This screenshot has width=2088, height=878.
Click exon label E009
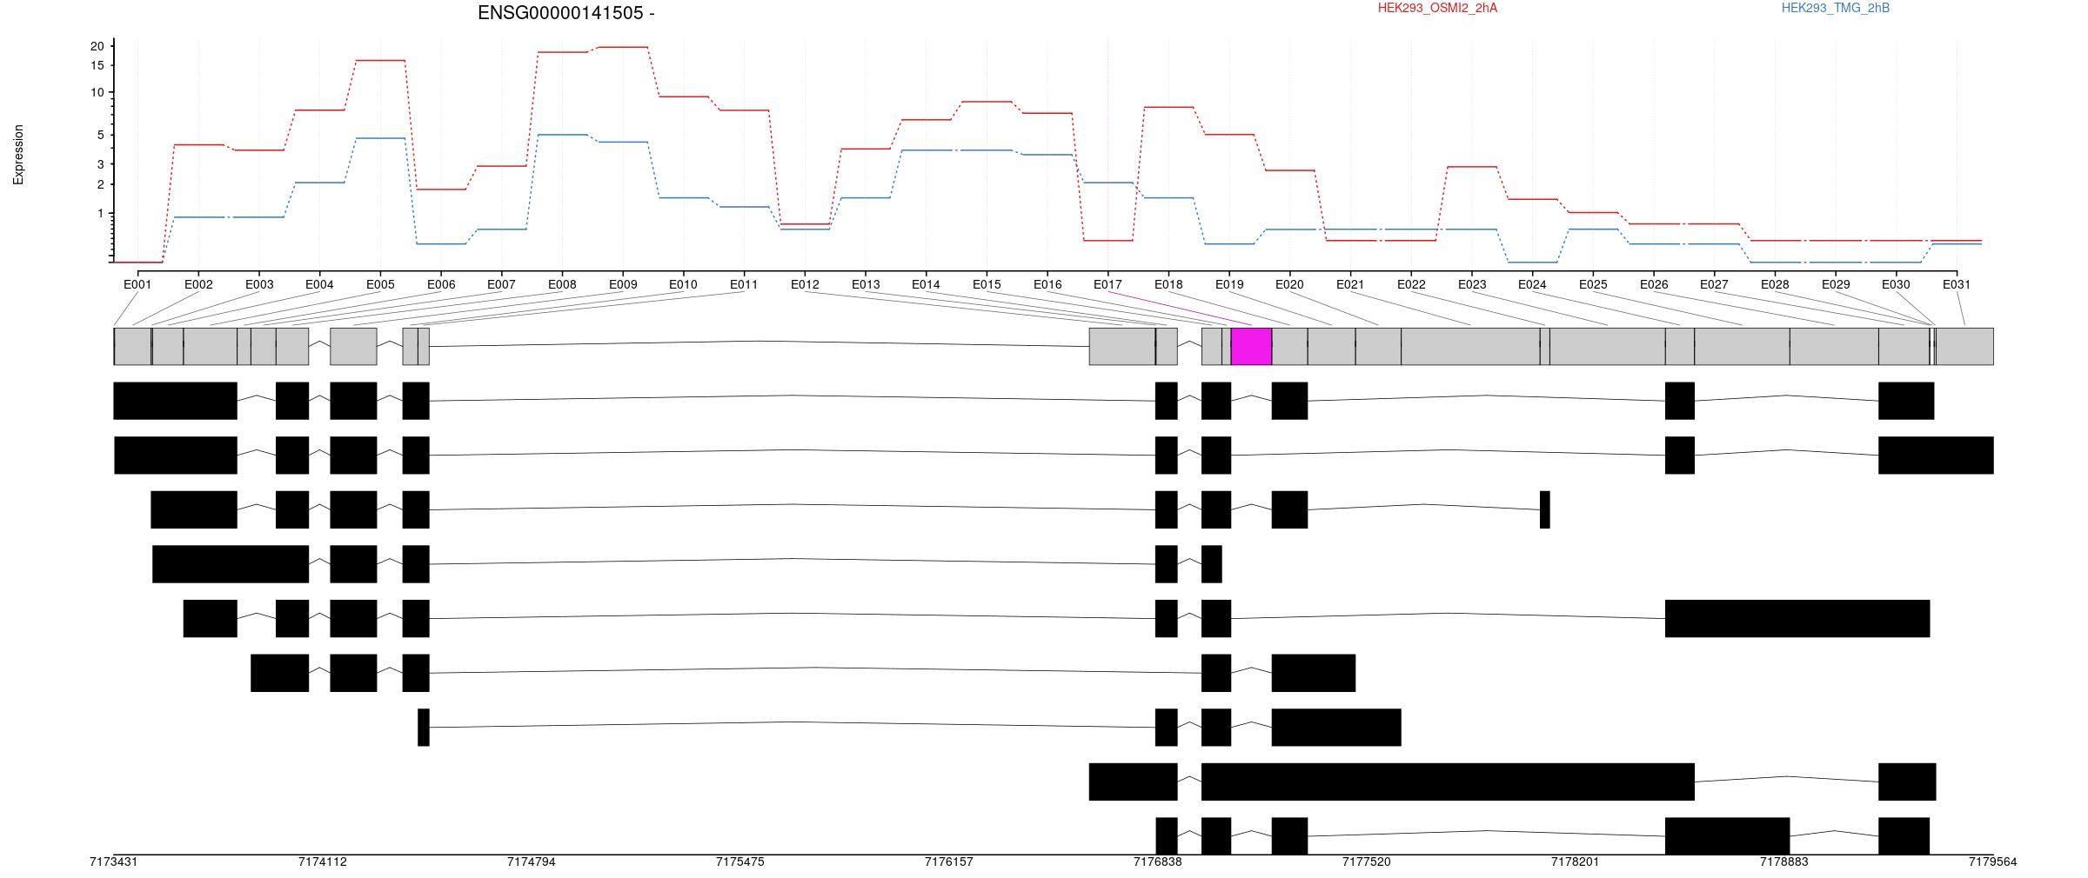coord(623,284)
